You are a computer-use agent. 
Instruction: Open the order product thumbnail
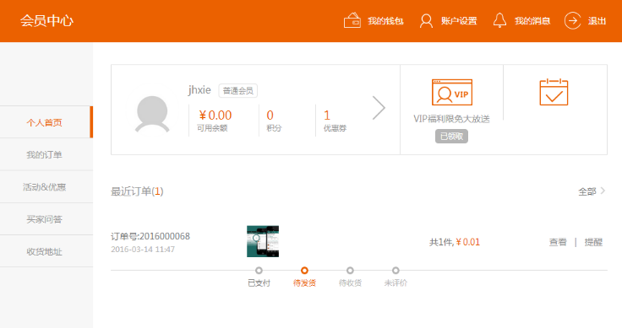coord(263,241)
